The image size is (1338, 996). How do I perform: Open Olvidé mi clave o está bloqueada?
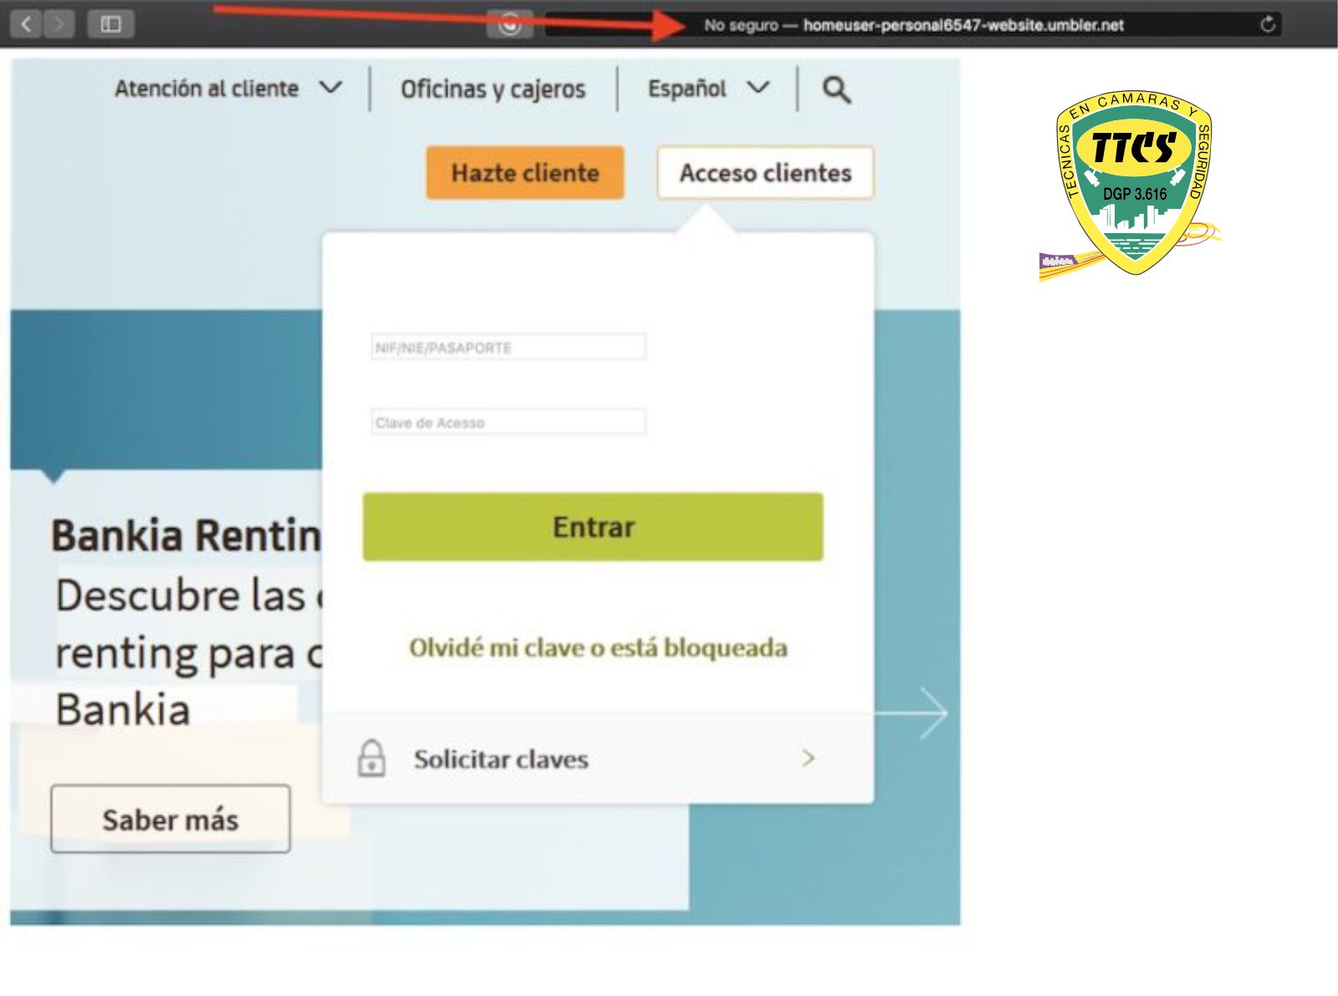click(598, 648)
